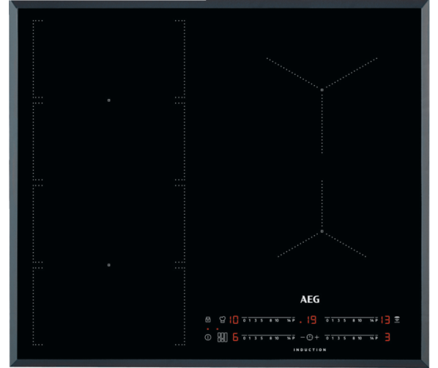Tap the bridge zone-layout icon
This screenshot has width=438, height=368.
(x=223, y=337)
